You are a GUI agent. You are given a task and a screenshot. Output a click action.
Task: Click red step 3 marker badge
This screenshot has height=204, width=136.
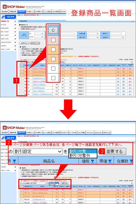[102, 151]
